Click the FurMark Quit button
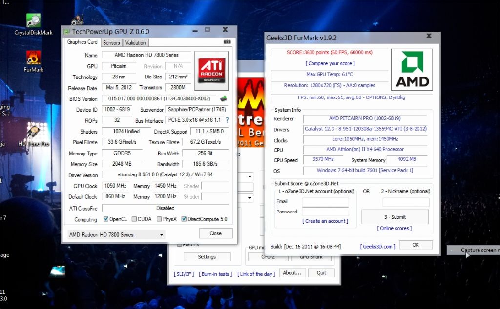Image resolution: width=500 pixels, height=309 pixels. pyautogui.click(x=321, y=273)
